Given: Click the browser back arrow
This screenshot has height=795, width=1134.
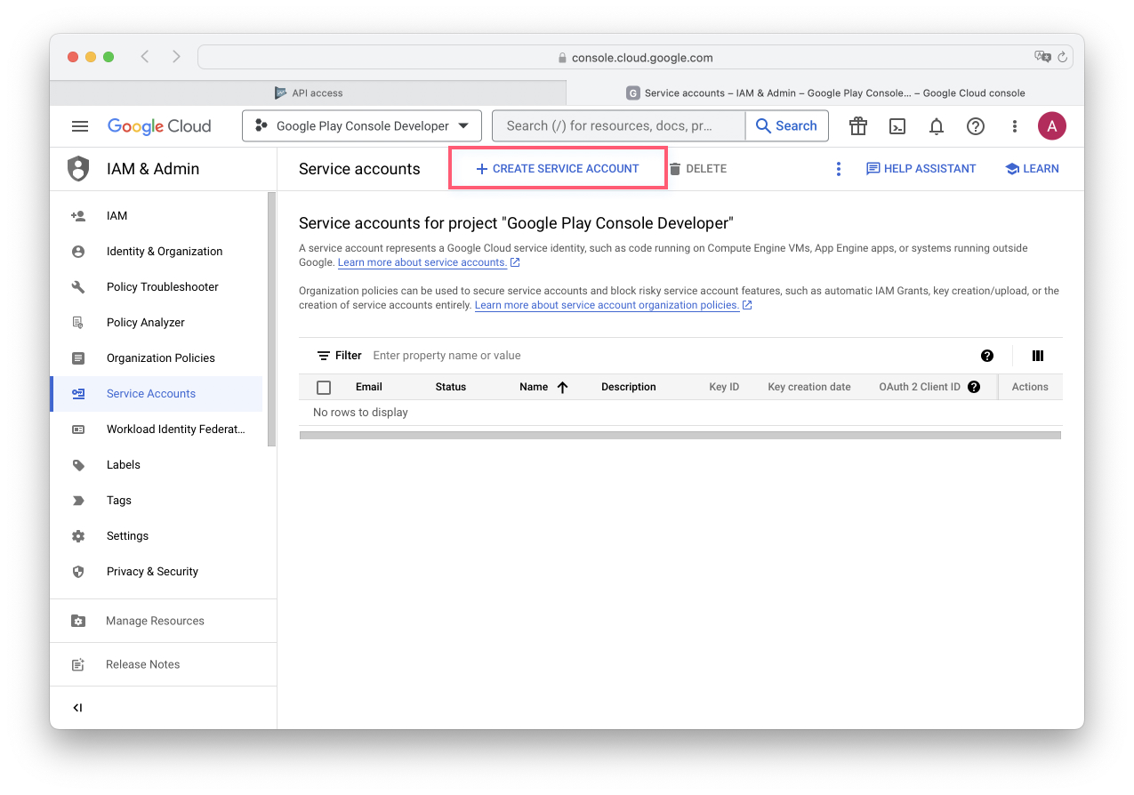Looking at the screenshot, I should click(145, 57).
